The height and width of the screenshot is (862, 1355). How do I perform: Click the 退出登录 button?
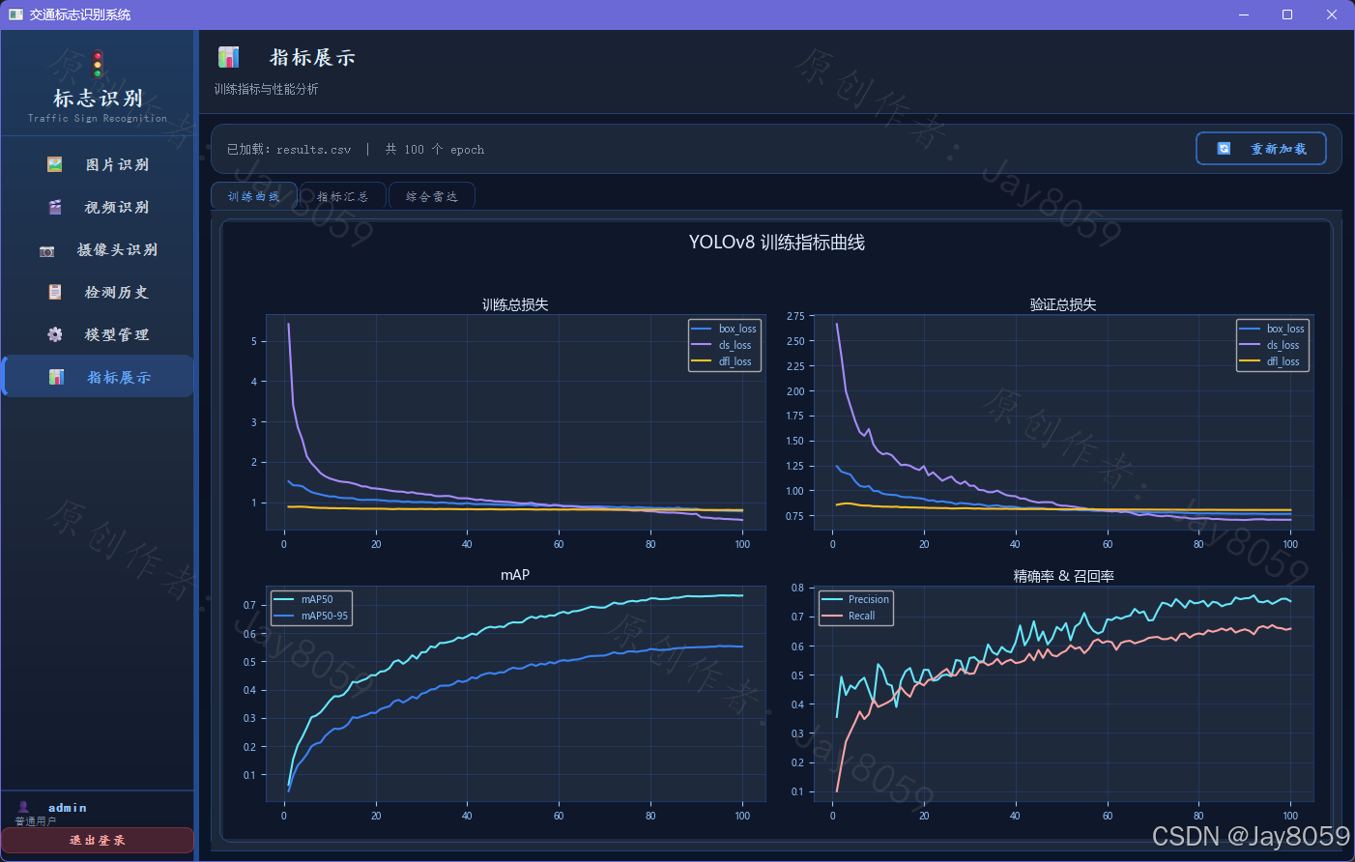(x=98, y=841)
